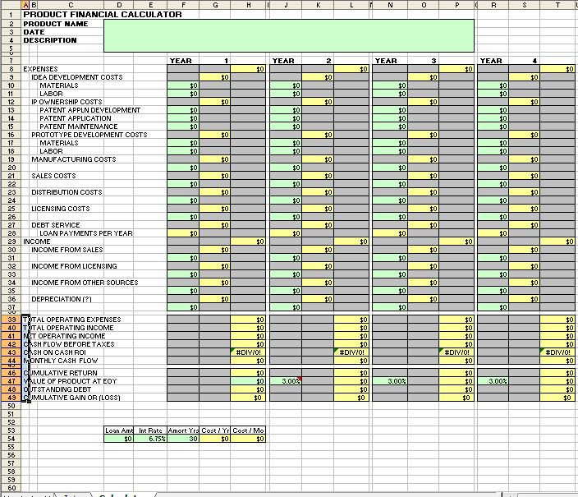The height and width of the screenshot is (497, 578).
Task: Select row 54 header
Action: (11, 439)
